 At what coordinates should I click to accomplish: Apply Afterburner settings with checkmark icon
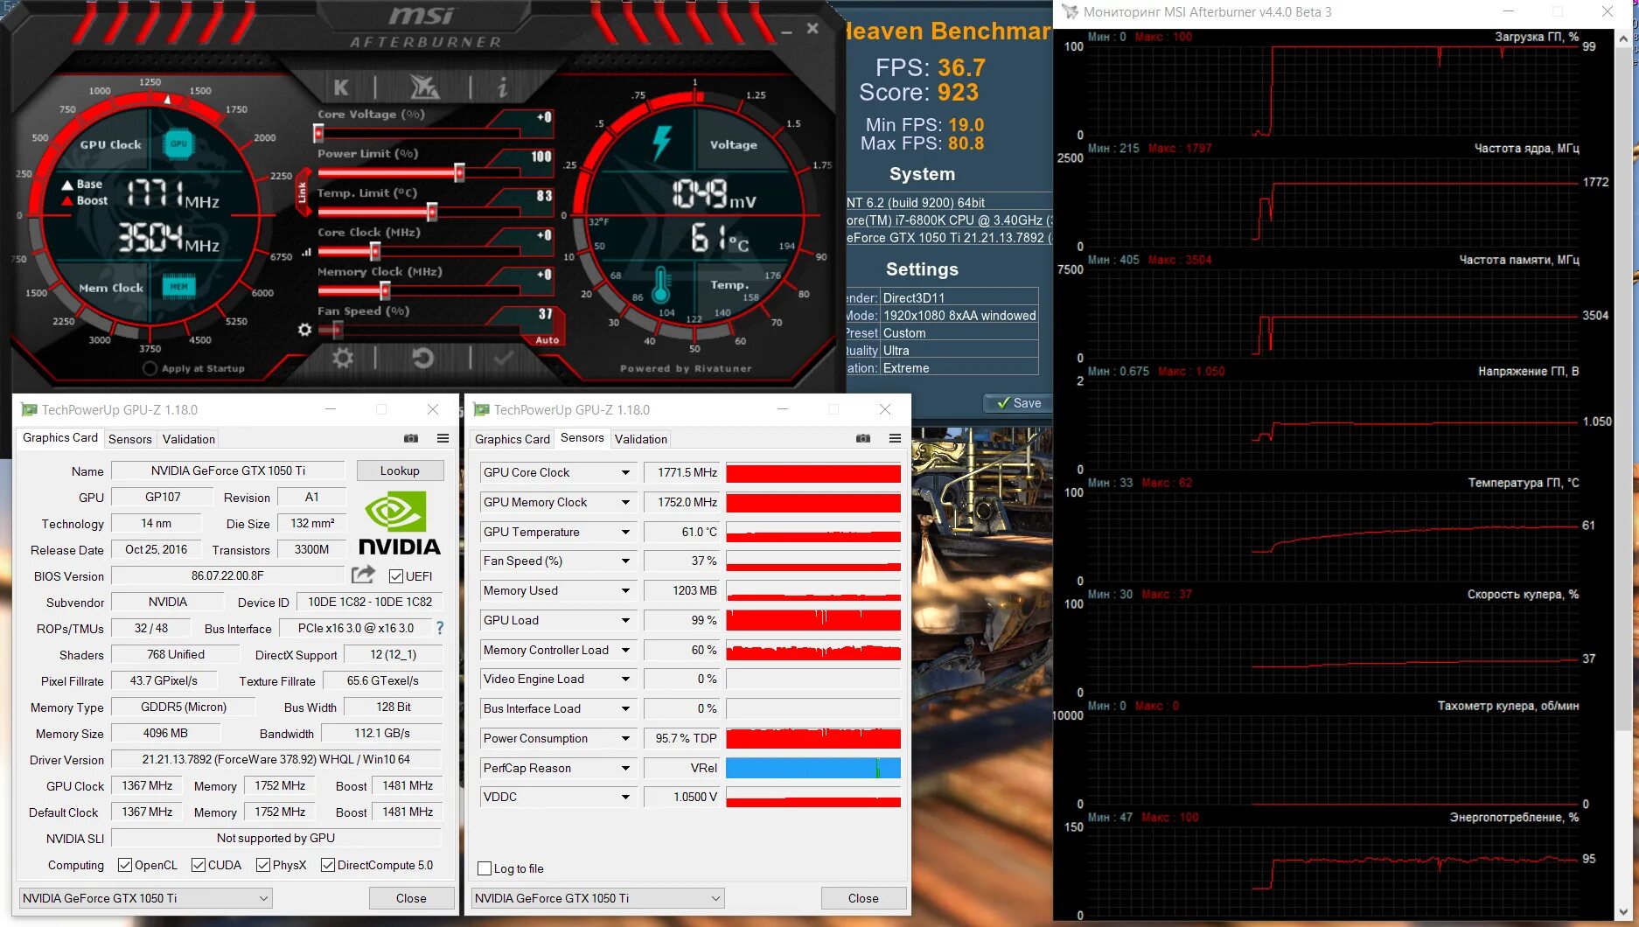(x=503, y=358)
